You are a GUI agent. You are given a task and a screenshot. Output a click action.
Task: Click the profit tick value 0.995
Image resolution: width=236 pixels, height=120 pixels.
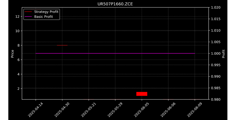coord(215,65)
